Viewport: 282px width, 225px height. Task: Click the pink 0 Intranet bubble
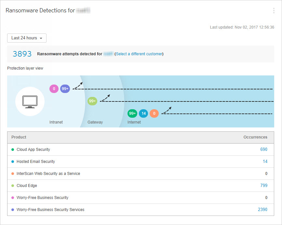tap(54, 89)
